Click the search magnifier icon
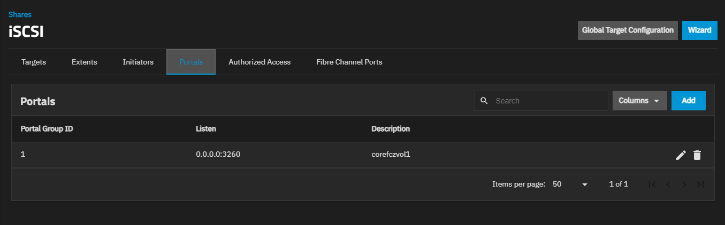The image size is (725, 225). (484, 101)
